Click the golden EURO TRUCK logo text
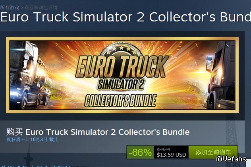Viewport: 251px width, 167px height. coord(122,66)
